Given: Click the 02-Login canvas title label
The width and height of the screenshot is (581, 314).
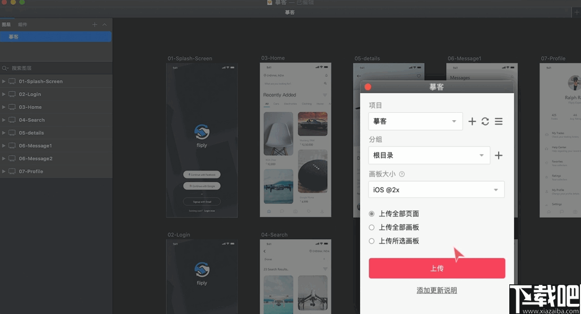Looking at the screenshot, I should (x=178, y=235).
